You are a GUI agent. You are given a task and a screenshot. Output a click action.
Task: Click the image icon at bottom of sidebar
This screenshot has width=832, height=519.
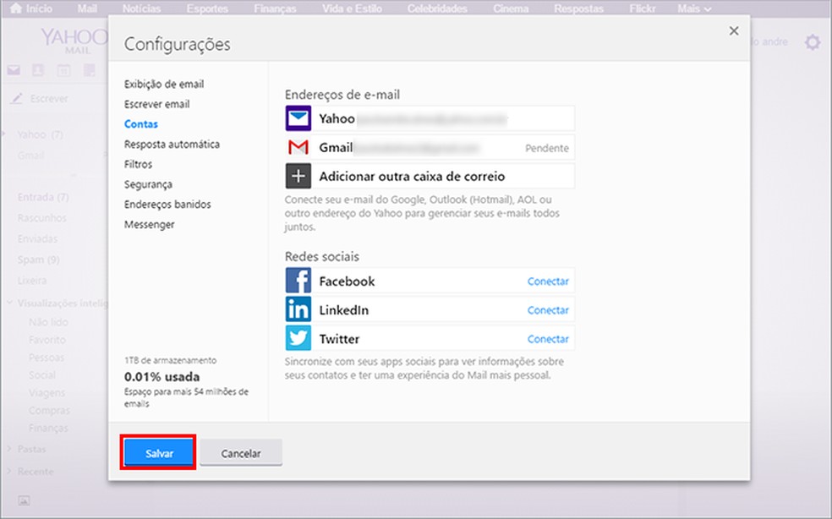[x=24, y=500]
